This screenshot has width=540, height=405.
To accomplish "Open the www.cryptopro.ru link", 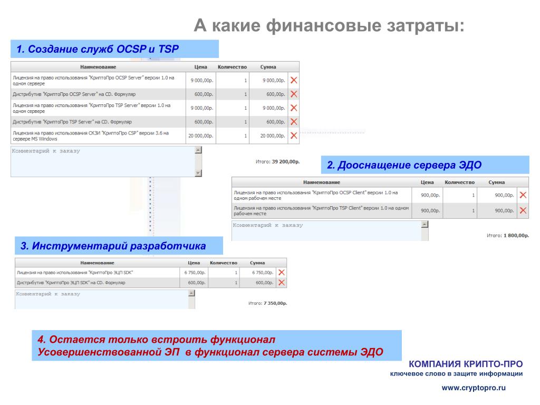I will click(474, 388).
